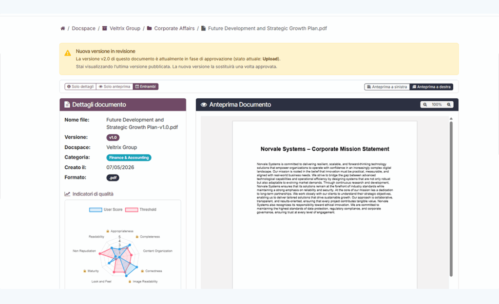Click the yellow warning triangle icon
499x304 pixels.
pos(68,53)
